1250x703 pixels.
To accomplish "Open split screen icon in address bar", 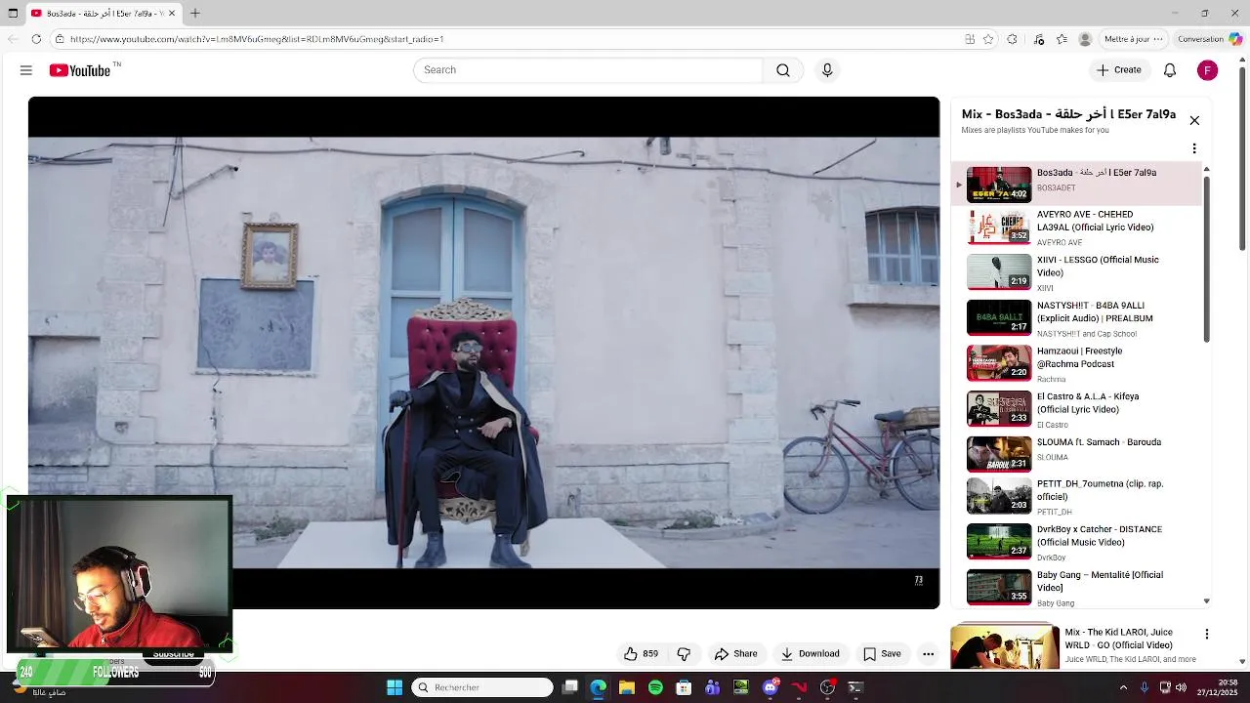I will [970, 39].
